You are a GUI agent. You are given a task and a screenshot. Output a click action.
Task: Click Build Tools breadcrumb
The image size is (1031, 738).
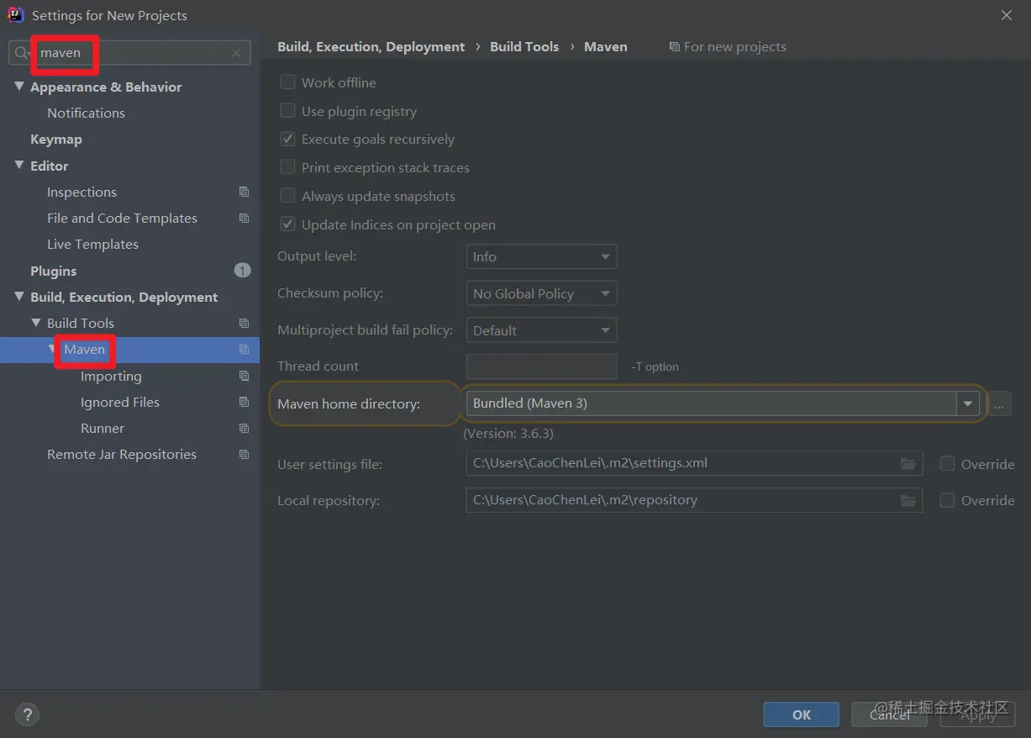[x=524, y=47]
